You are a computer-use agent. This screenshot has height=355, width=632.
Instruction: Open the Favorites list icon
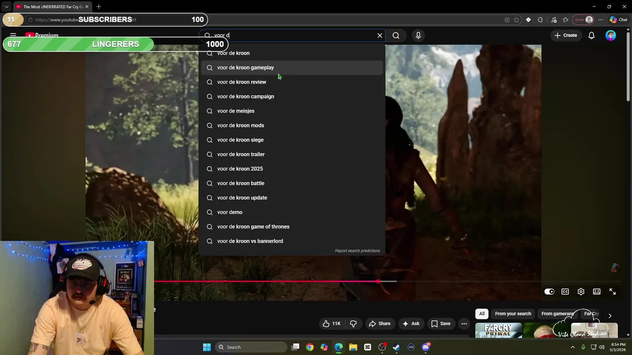tap(565, 20)
